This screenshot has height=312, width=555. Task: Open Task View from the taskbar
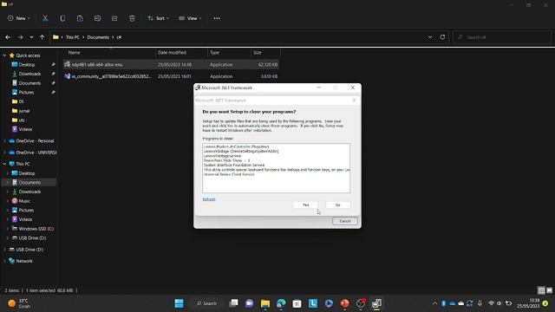(x=233, y=303)
